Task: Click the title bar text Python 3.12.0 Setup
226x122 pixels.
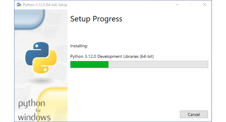Action: tap(45, 5)
